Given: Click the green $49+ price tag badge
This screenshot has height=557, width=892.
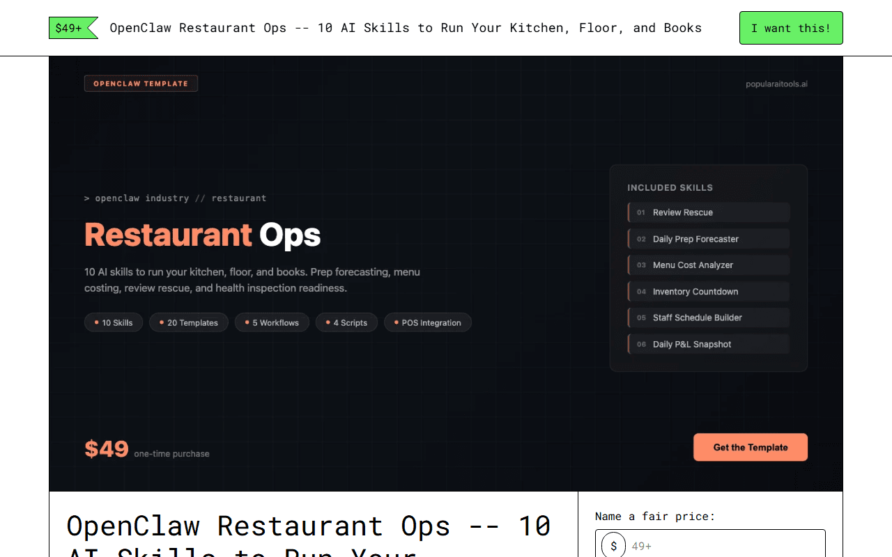Looking at the screenshot, I should tap(68, 28).
